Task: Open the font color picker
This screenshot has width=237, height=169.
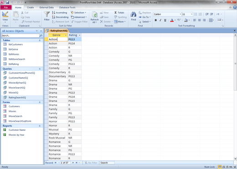Action: 175,20
